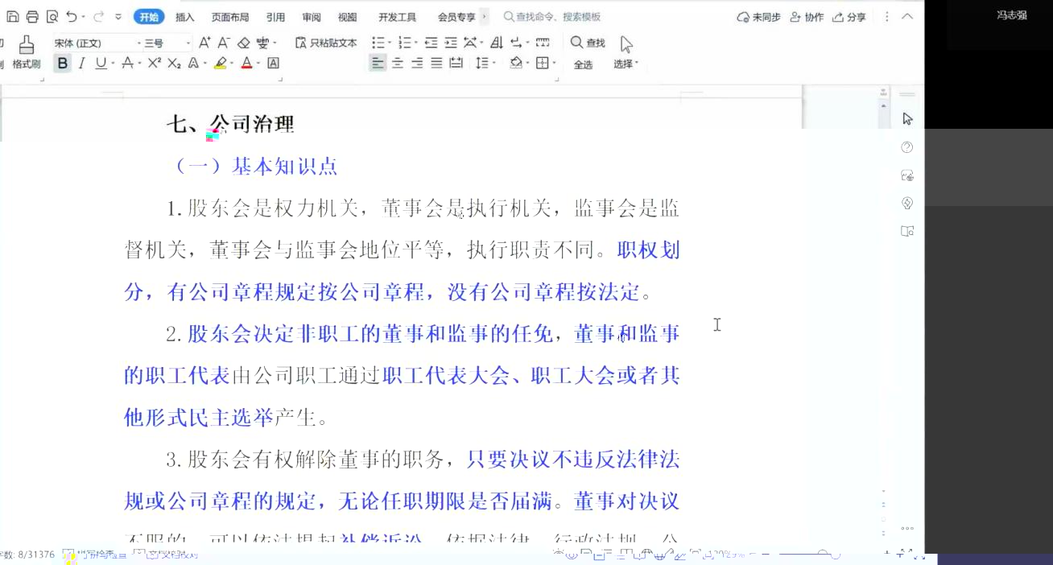Click the 全选 select all button
This screenshot has width=1053, height=565.
tap(583, 64)
